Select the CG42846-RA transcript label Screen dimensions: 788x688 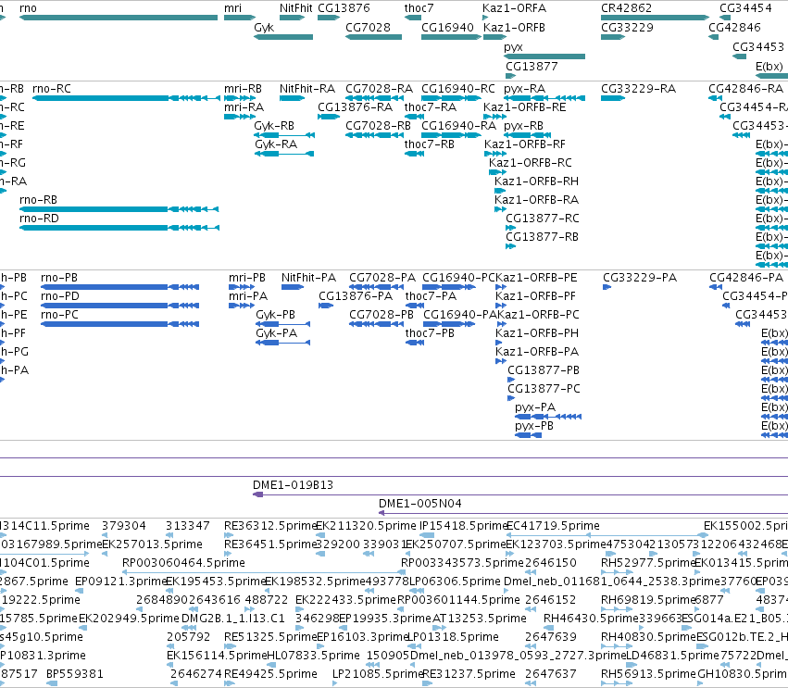pos(745,89)
